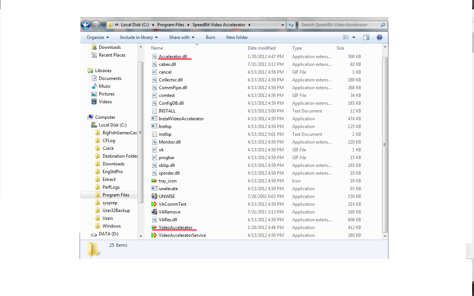Expand the arrow after SpeedBit Video Accelerator breadcrumb
This screenshot has width=474, height=296.
[x=250, y=25]
